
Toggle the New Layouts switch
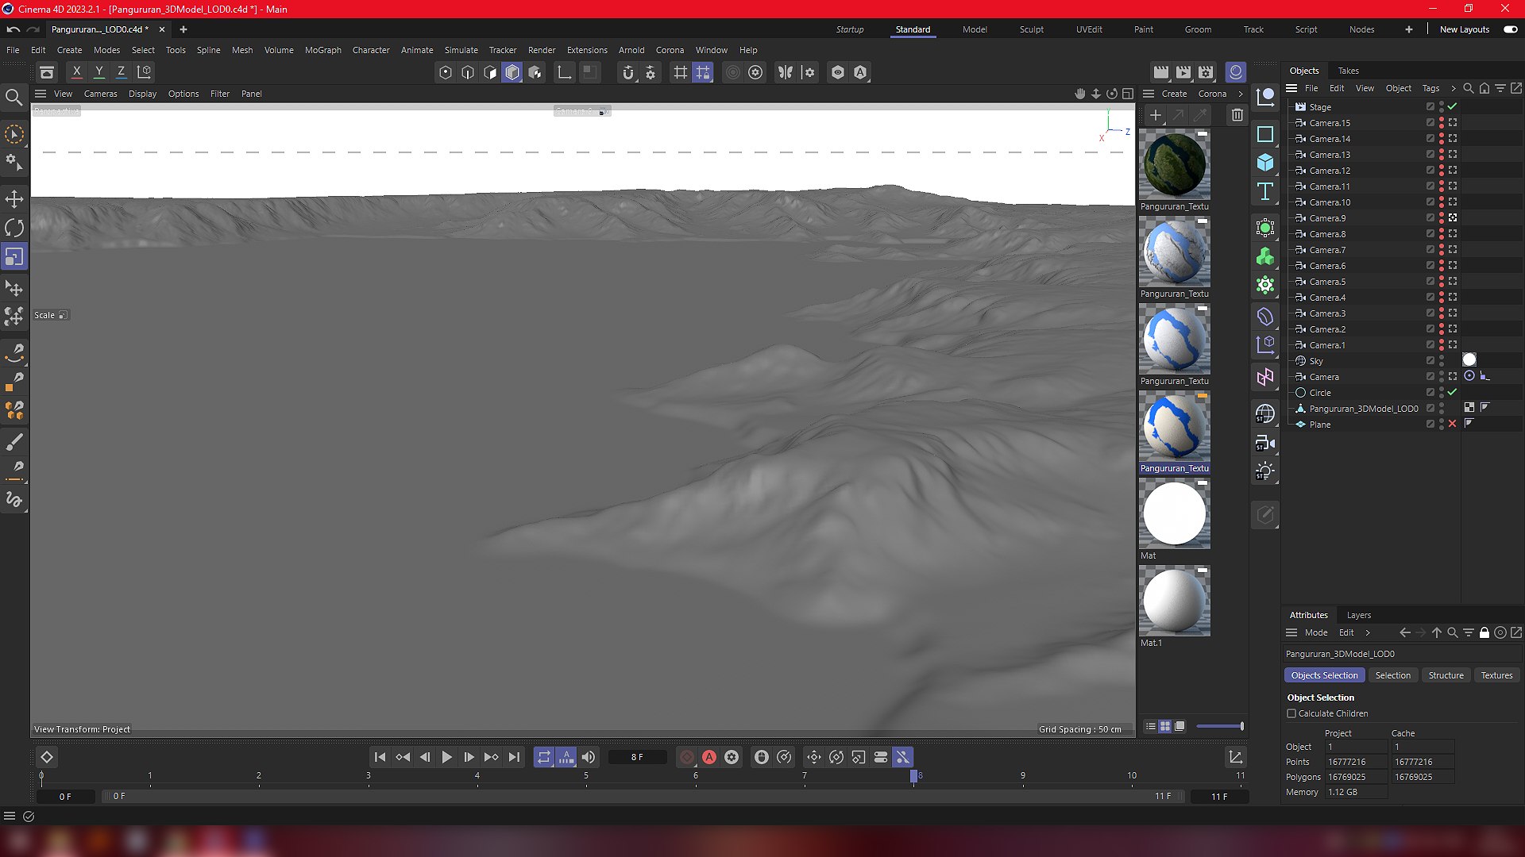coord(1511,29)
